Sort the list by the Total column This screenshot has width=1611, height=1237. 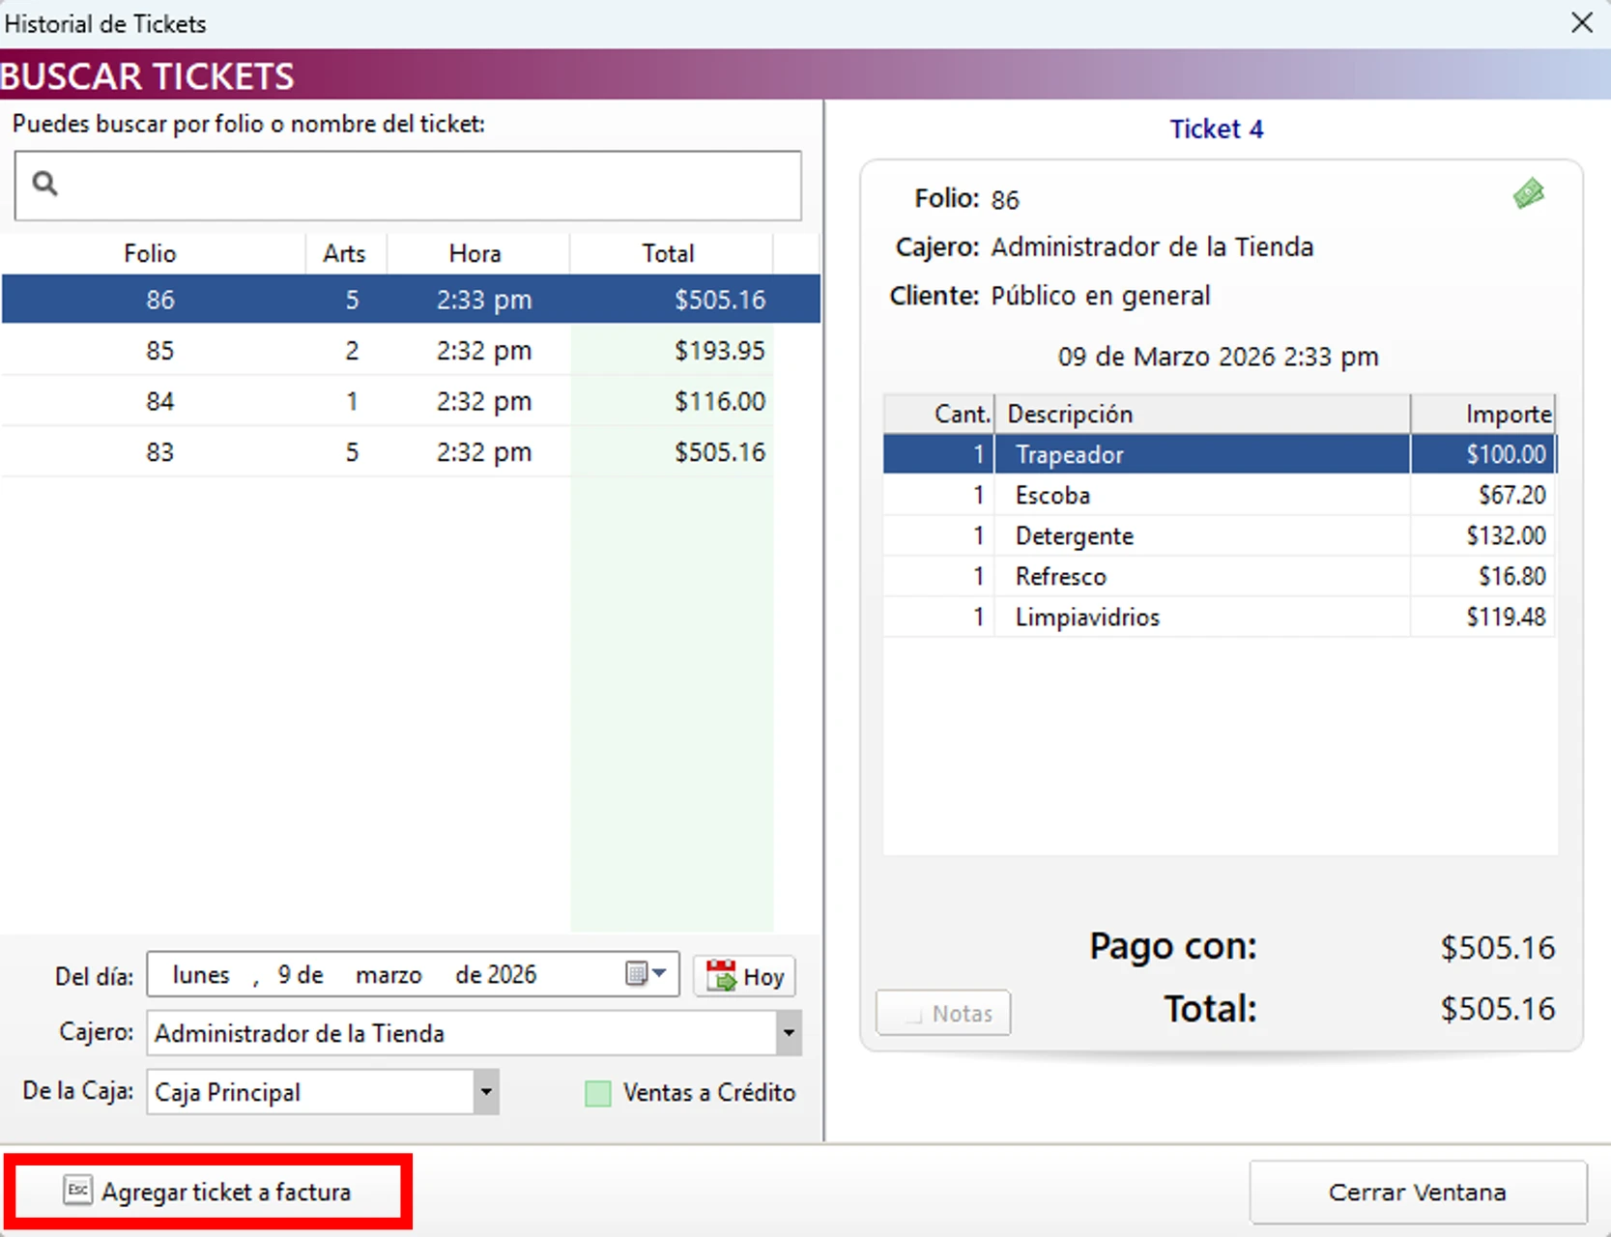click(668, 253)
